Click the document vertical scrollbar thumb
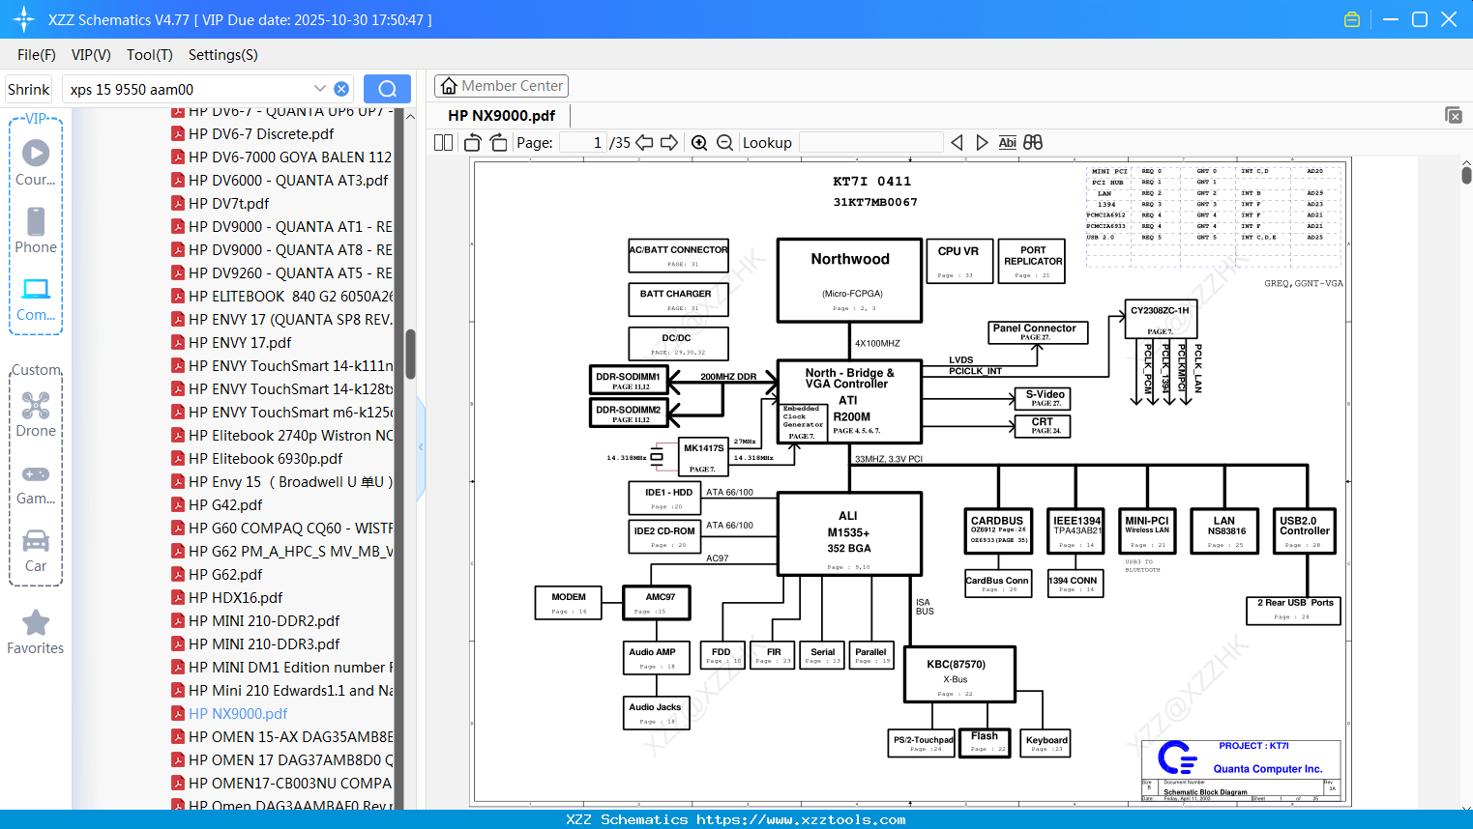This screenshot has width=1473, height=829. [x=1466, y=175]
